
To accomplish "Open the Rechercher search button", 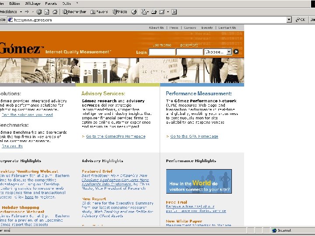I will [x=74, y=12].
